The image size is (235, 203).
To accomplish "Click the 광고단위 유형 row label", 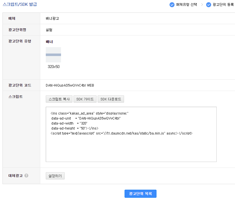I will pos(20,41).
